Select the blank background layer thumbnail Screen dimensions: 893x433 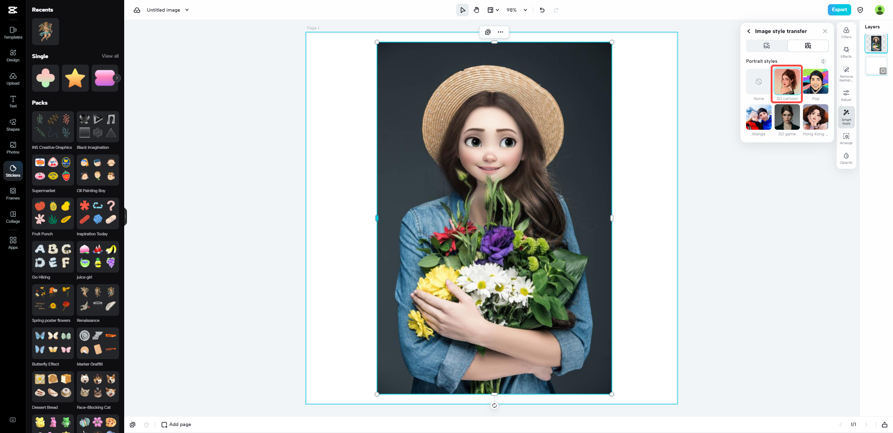(876, 66)
